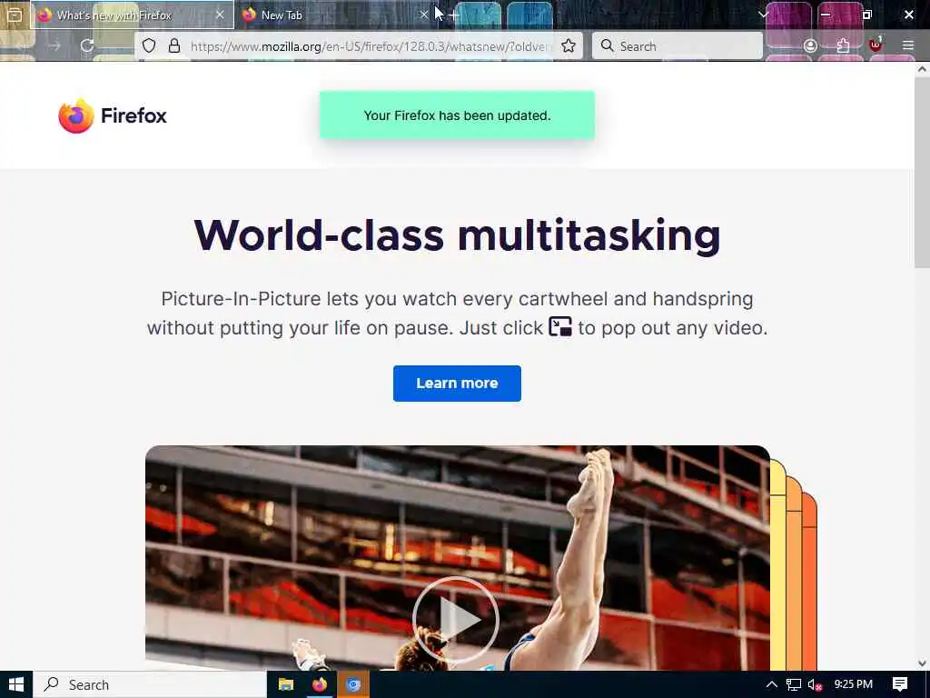
Task: Switch to the New Tab tab
Action: (336, 15)
